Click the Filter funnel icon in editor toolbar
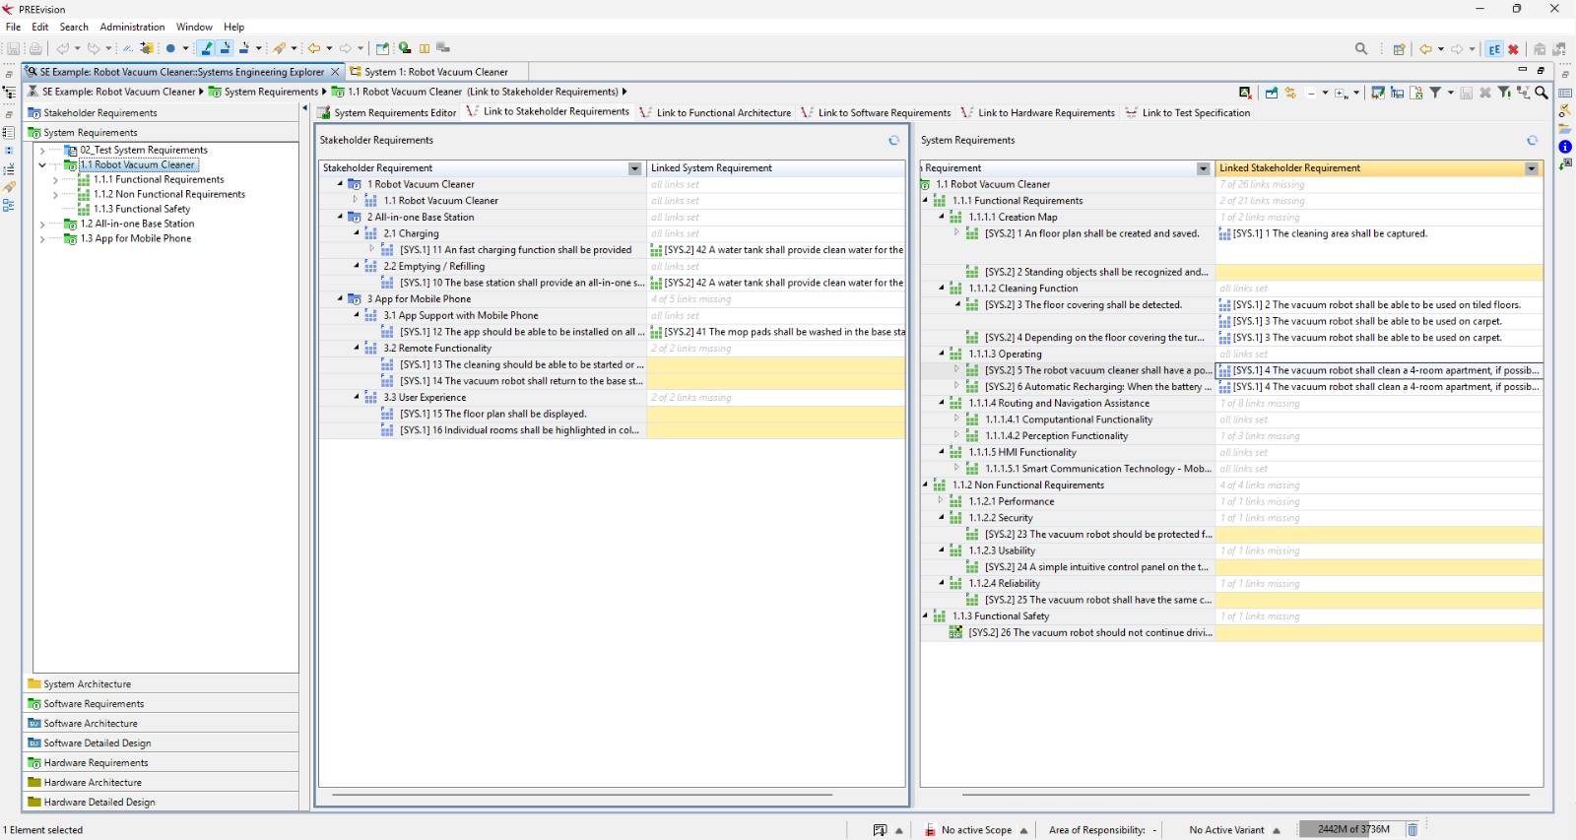1576x840 pixels. [1435, 93]
